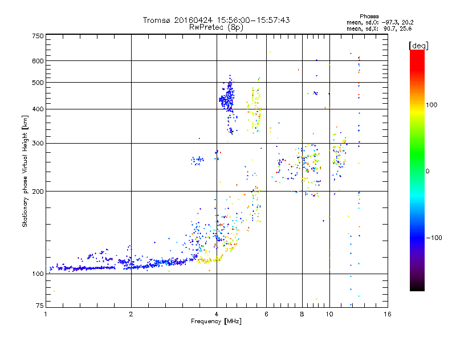This screenshot has height=342, width=456.
Task: Click the x-axis label '2'
Action: point(131,314)
